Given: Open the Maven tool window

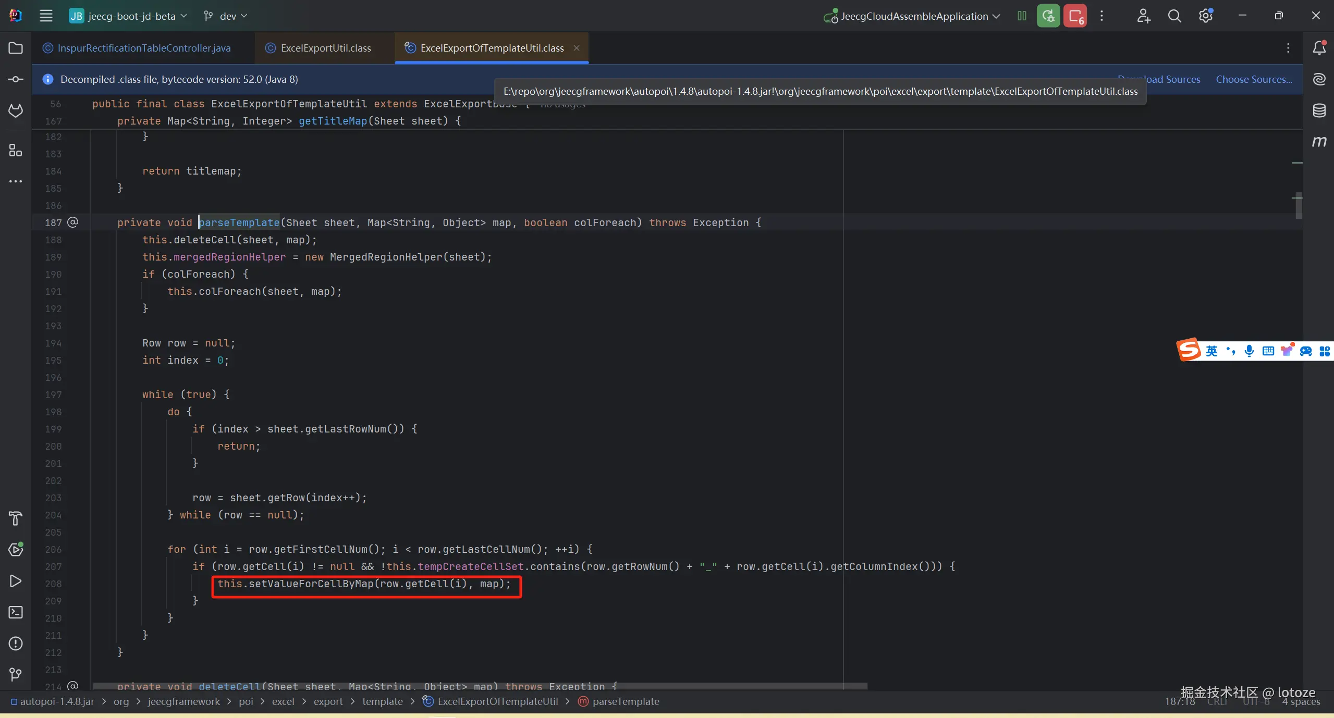Looking at the screenshot, I should pyautogui.click(x=1319, y=142).
